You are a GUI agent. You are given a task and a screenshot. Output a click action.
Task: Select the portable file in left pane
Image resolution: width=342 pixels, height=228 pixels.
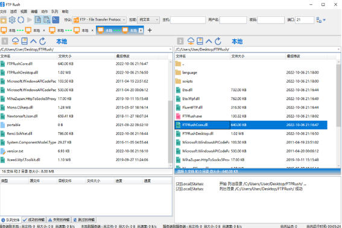(84, 125)
